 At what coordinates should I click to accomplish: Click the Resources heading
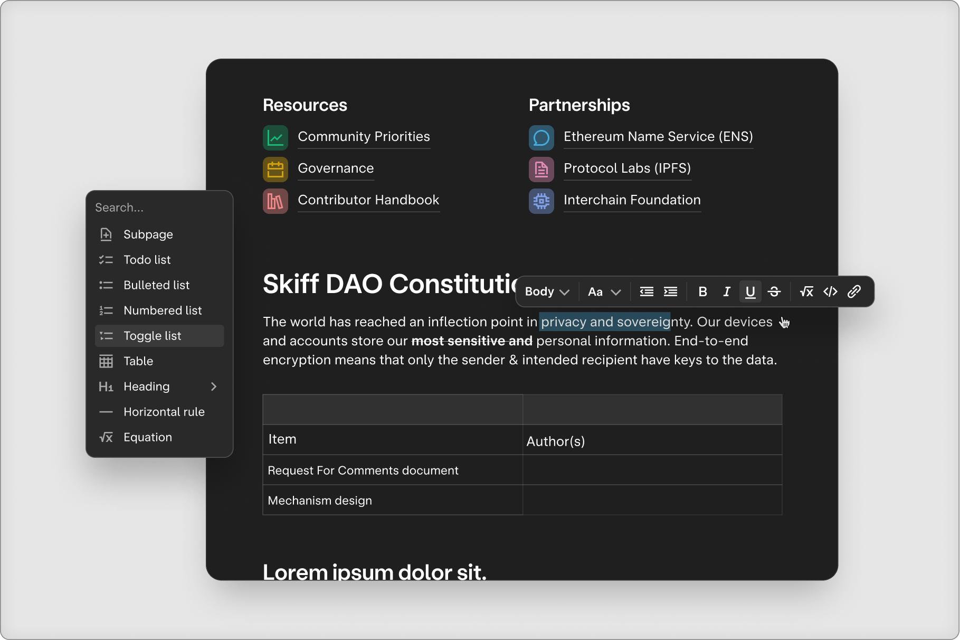[x=305, y=105]
